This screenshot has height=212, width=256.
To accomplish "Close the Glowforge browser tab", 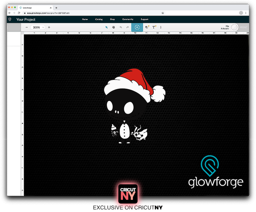I will (51, 8).
